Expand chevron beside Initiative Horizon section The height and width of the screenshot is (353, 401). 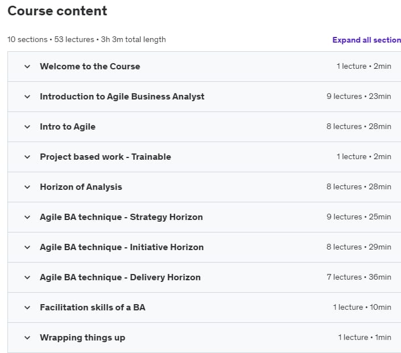click(27, 247)
